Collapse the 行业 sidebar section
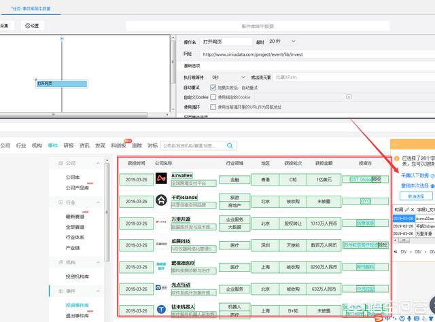The height and width of the screenshot is (322, 435). (98, 202)
